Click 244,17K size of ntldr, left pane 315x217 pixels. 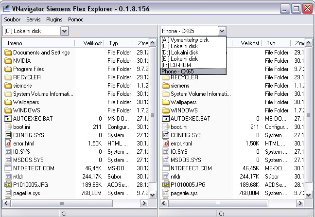(92, 177)
